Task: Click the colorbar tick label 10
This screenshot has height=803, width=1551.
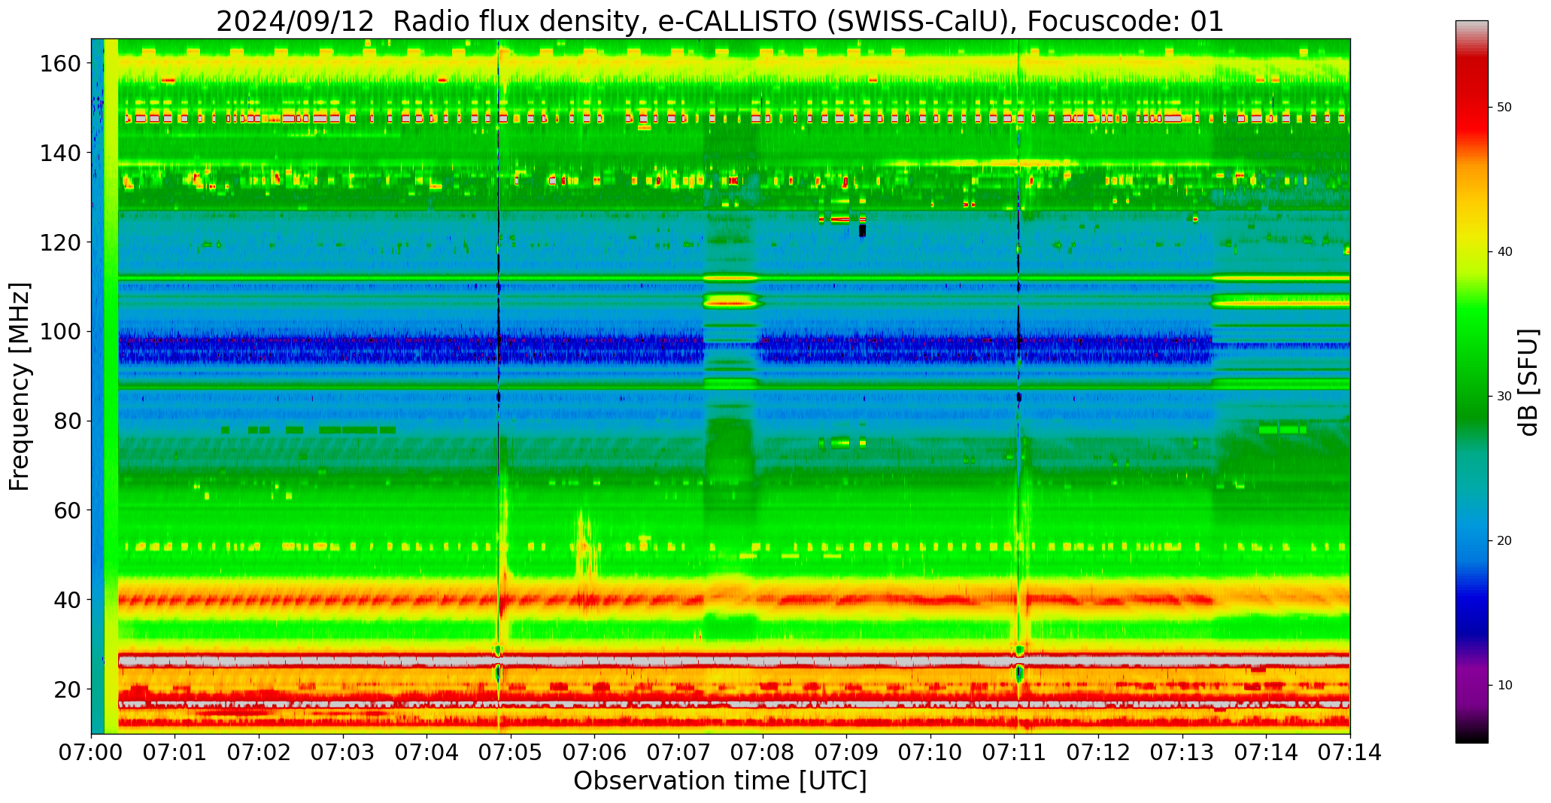Action: coord(1504,686)
